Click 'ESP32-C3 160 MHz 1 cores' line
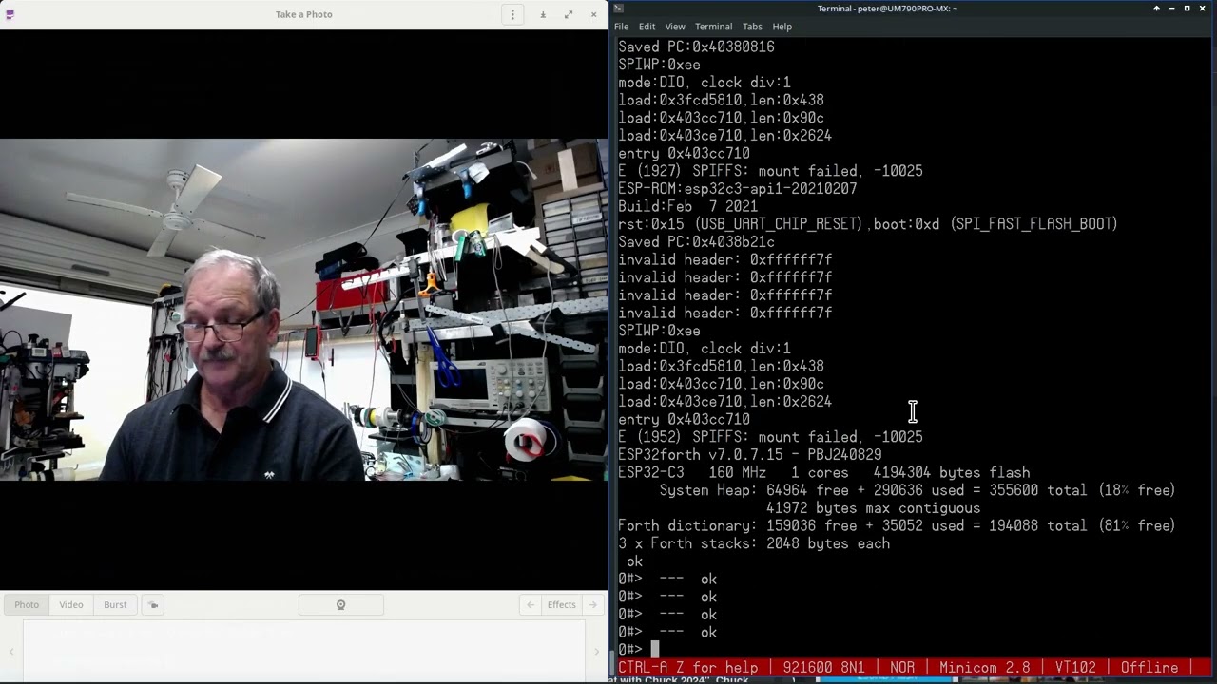 823,472
